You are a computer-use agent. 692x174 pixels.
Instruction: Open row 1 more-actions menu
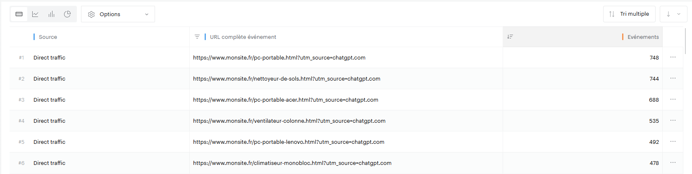pyautogui.click(x=673, y=57)
